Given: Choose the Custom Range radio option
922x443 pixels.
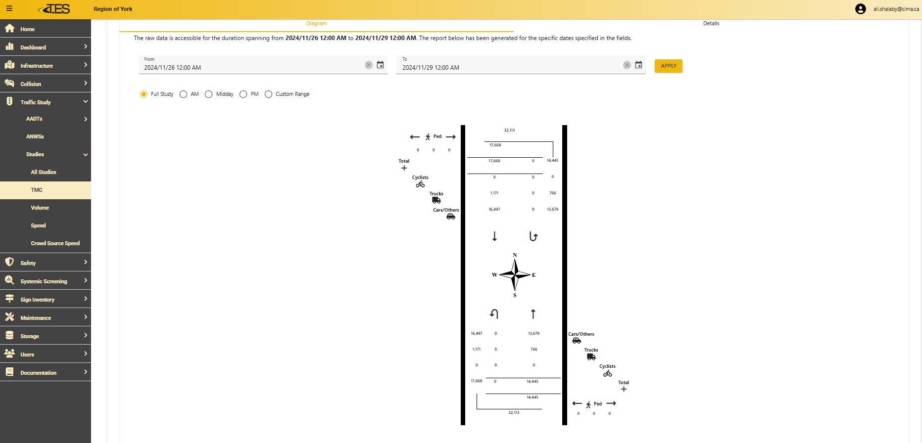Looking at the screenshot, I should (268, 94).
